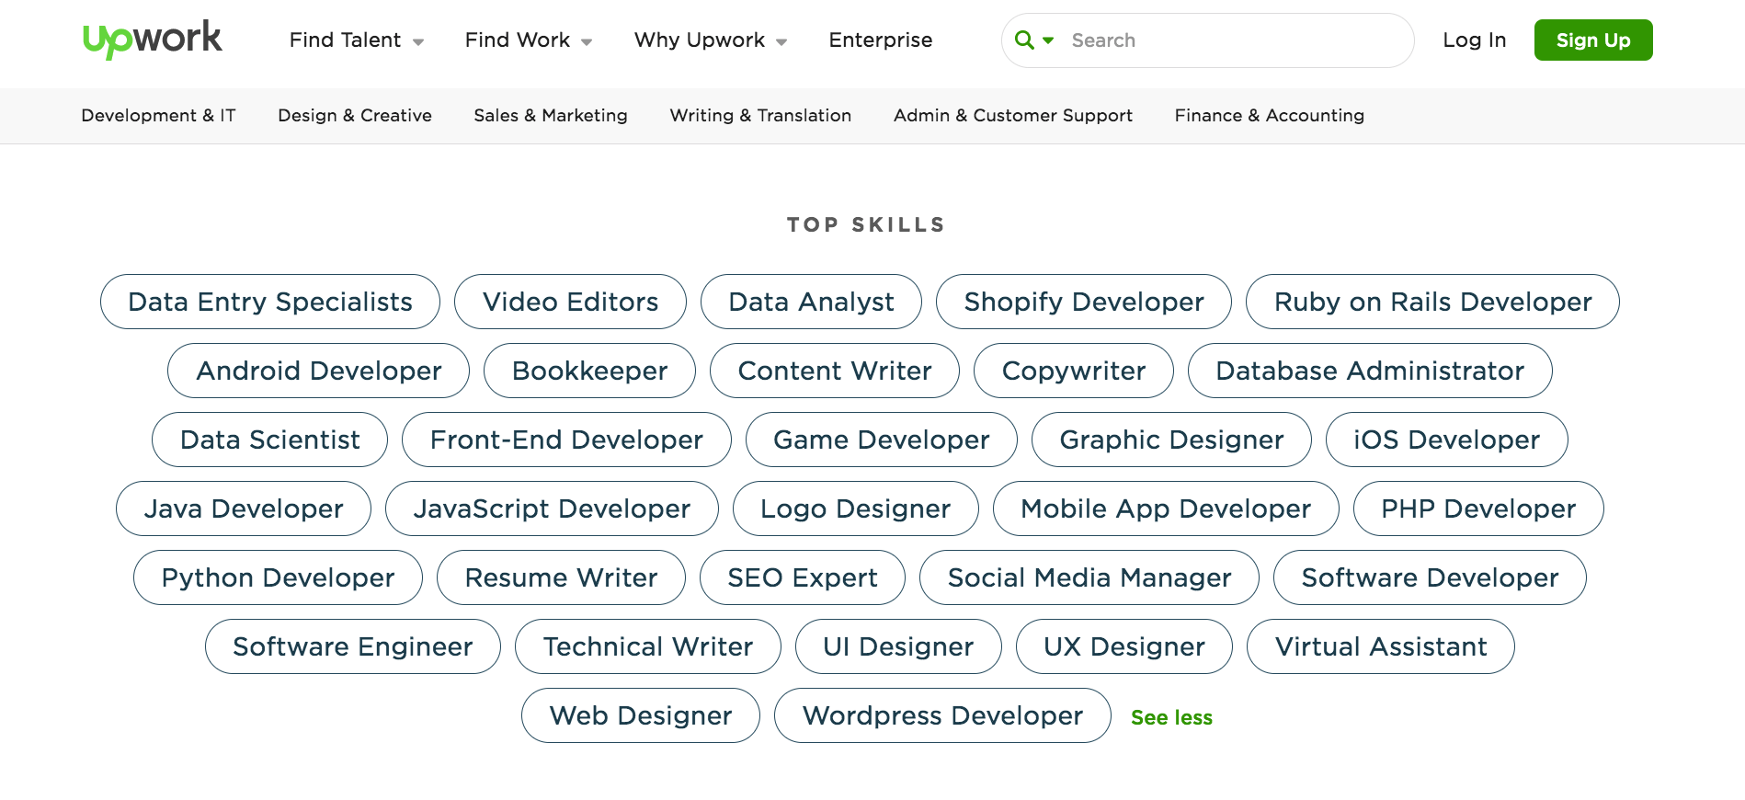Open Resume Writer skill
1745x800 pixels.
tap(561, 577)
